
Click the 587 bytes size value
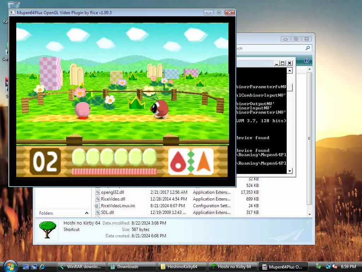click(x=140, y=229)
